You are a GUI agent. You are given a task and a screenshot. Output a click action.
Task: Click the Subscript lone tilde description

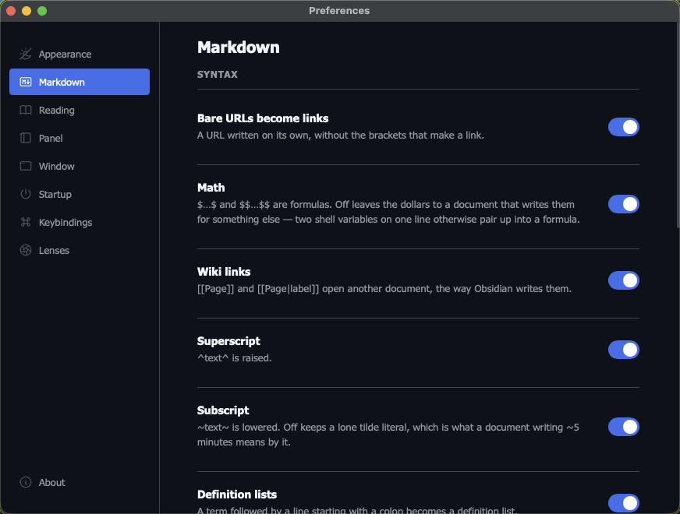[388, 435]
